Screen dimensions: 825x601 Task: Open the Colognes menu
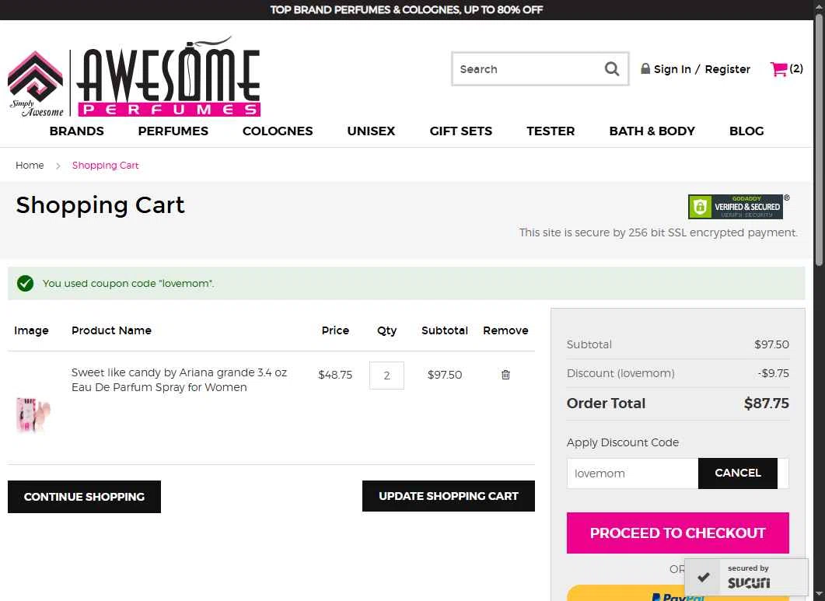(278, 131)
